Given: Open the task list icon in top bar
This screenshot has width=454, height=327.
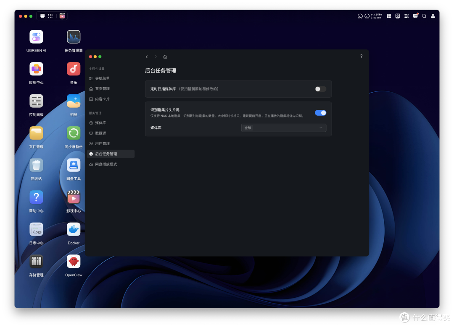Looking at the screenshot, I should (x=406, y=16).
